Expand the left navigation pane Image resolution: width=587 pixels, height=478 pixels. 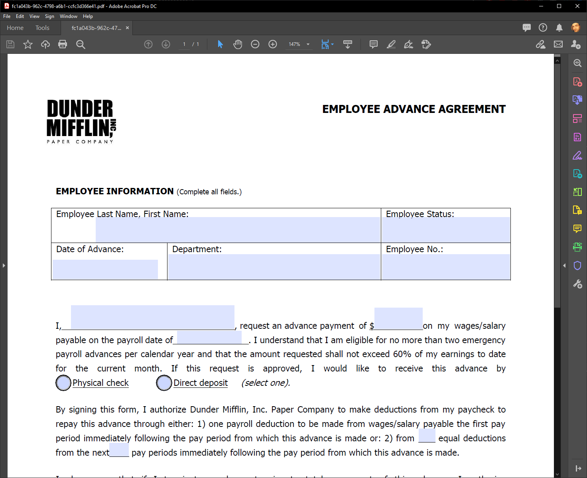4,265
